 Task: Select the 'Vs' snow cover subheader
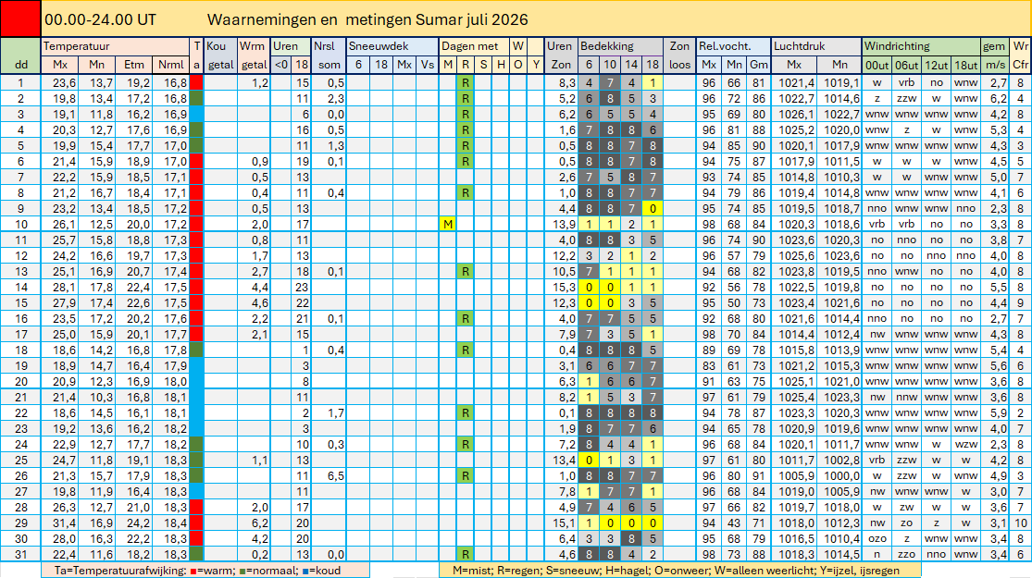click(x=428, y=65)
